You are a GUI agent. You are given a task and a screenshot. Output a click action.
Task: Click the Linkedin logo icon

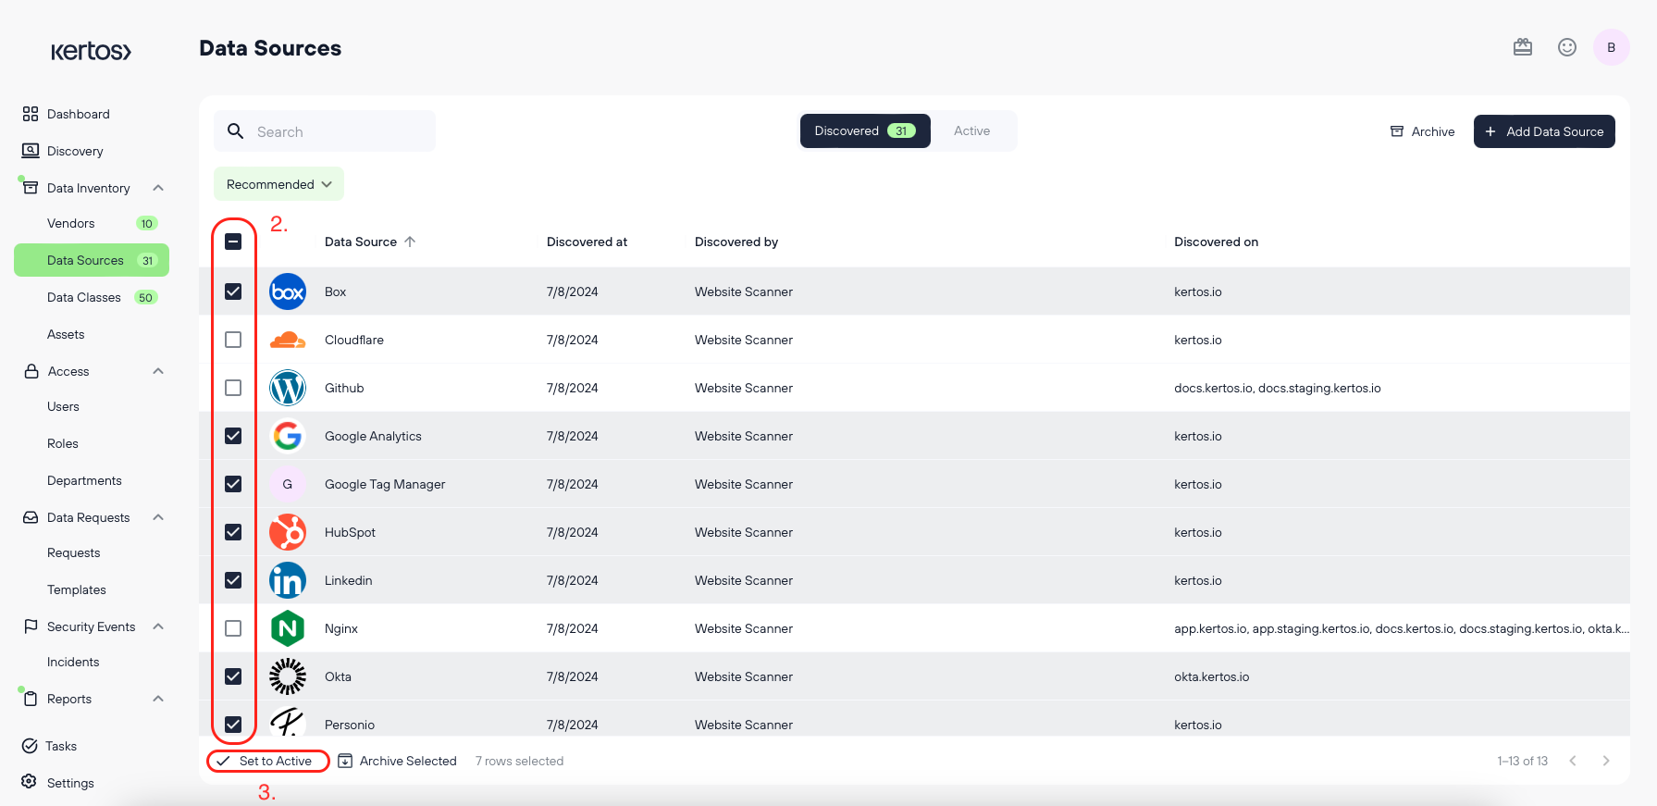(288, 580)
